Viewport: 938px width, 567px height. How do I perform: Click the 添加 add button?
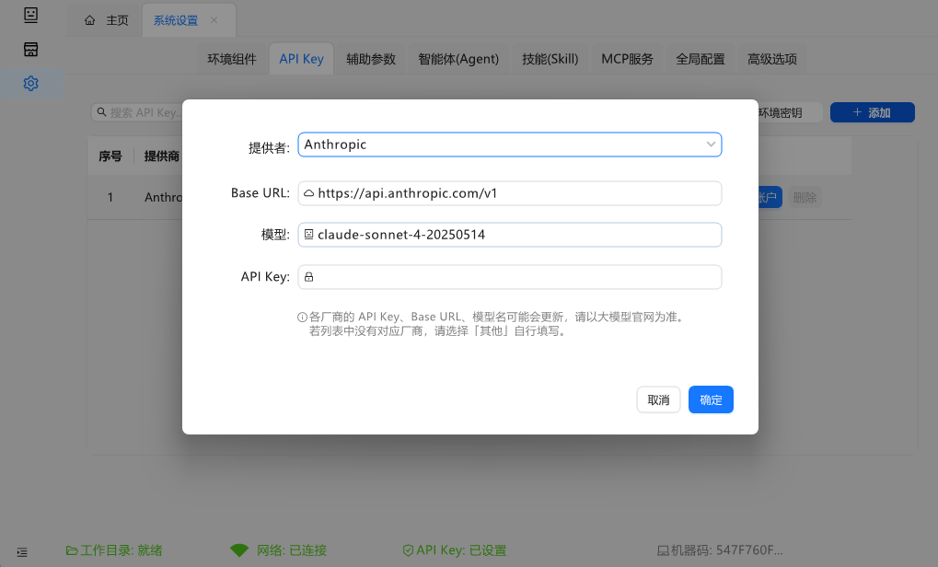tap(872, 112)
